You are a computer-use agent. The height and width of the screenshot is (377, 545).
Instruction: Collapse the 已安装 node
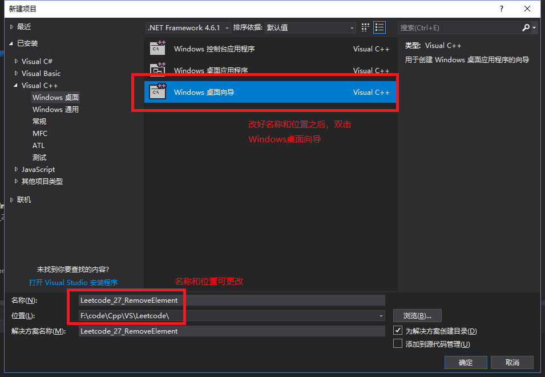click(x=11, y=43)
